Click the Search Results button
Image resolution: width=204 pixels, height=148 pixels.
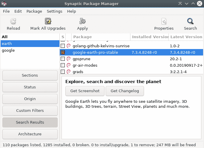tap(30, 122)
